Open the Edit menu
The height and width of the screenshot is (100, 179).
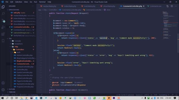11,2
